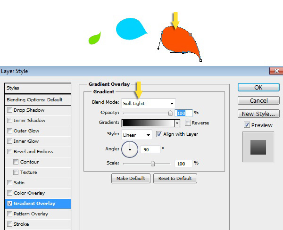Click the gradient preview thumbnail
This screenshot has width=283, height=230.
(258, 147)
